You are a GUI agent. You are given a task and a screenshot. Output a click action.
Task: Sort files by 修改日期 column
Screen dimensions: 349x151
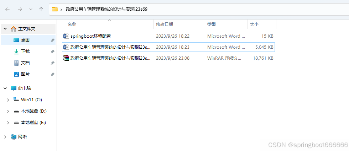[165, 25]
